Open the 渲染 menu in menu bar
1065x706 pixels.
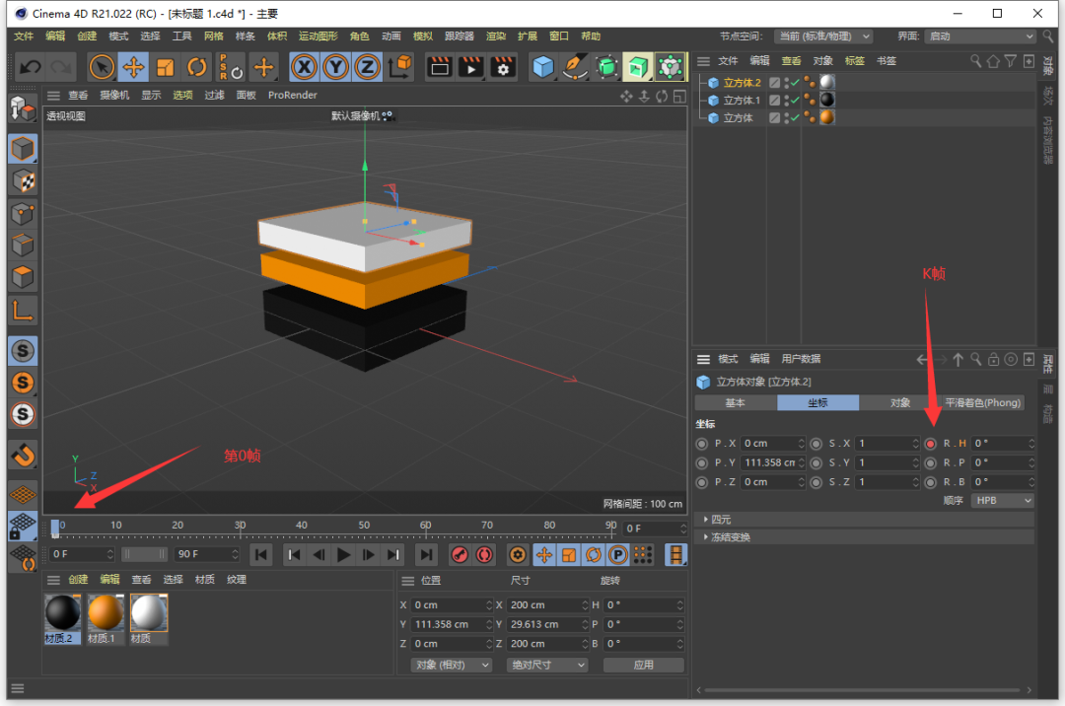coord(496,36)
